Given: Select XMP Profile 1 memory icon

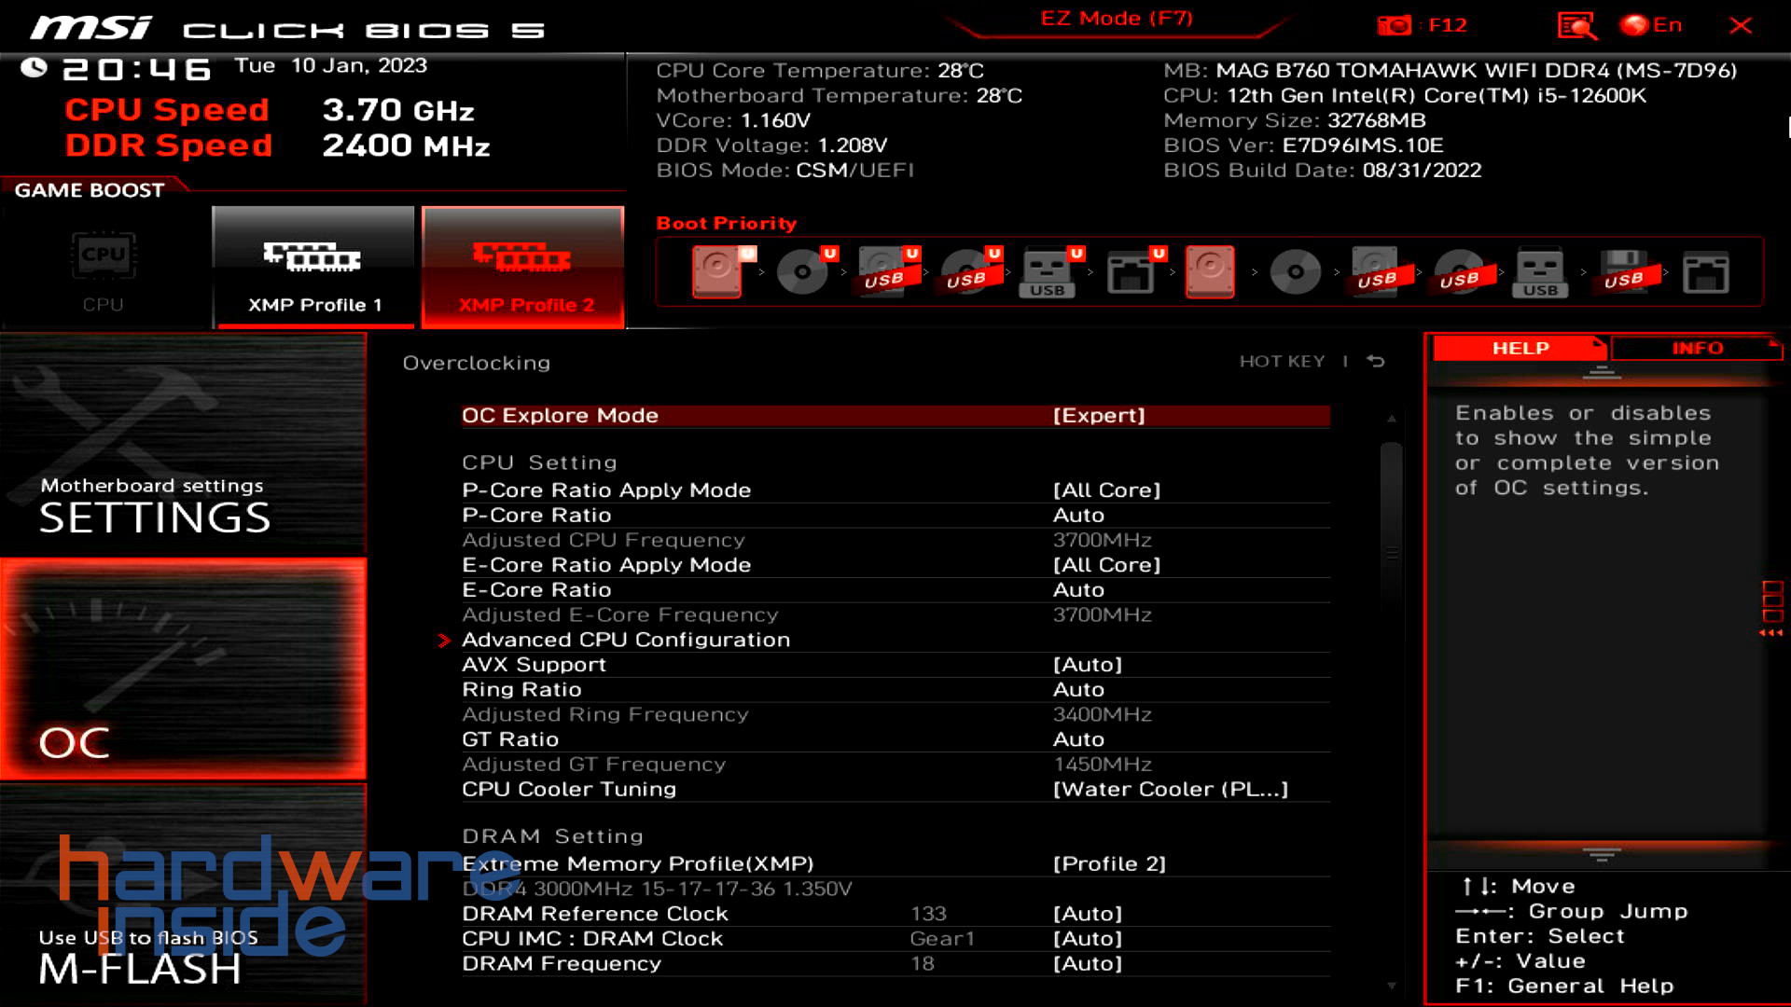Looking at the screenshot, I should click(312, 254).
